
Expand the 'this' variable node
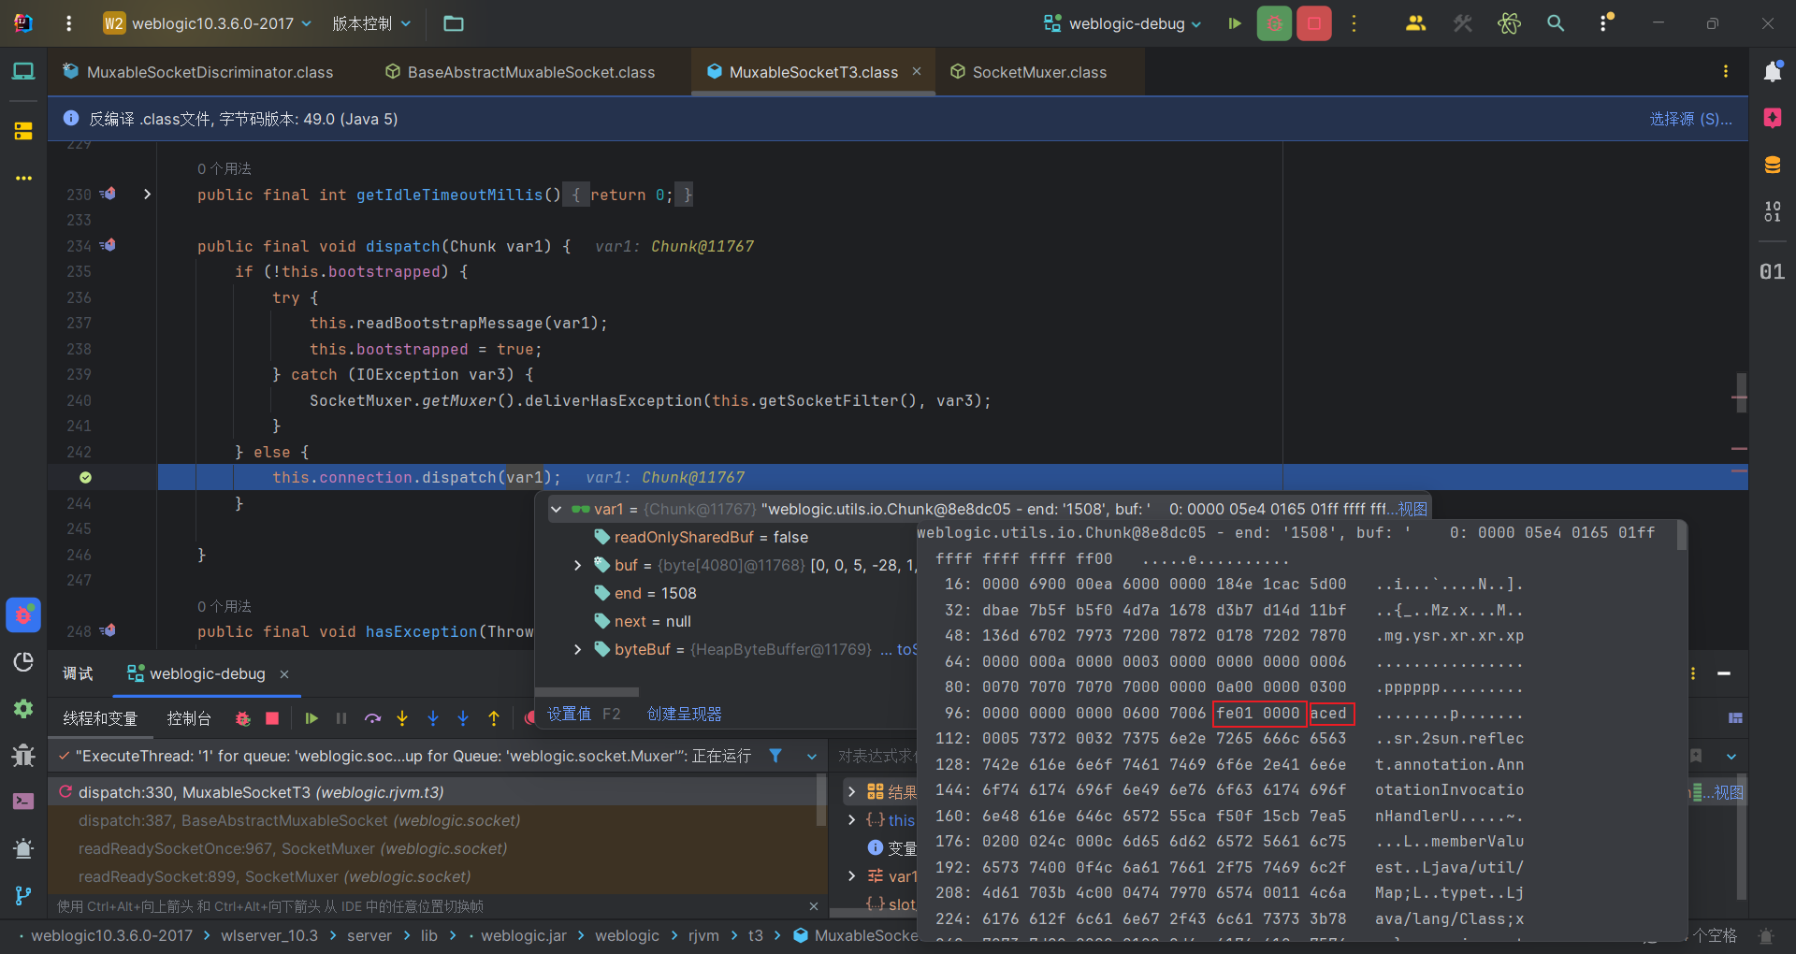pyautogui.click(x=851, y=819)
